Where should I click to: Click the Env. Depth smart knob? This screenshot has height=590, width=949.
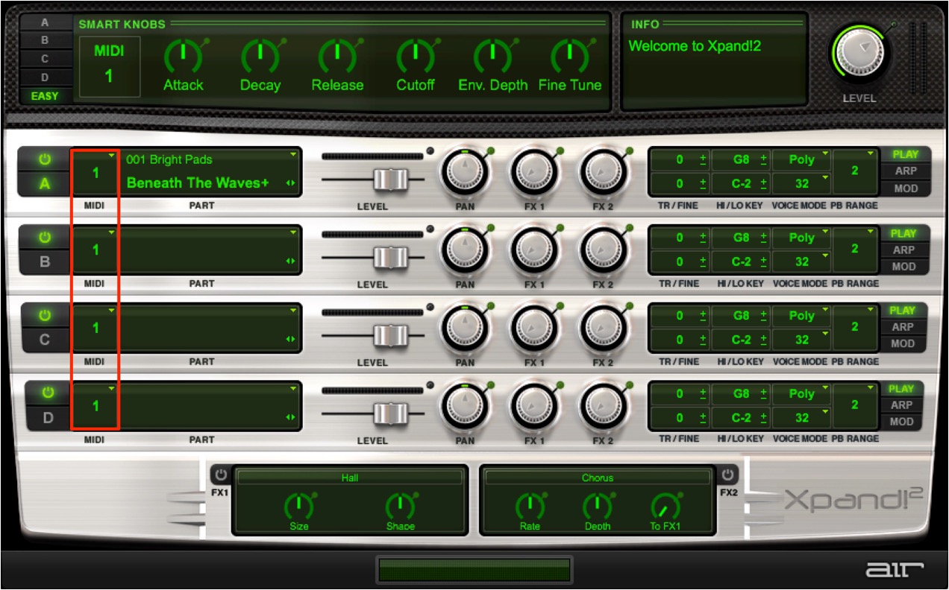coord(492,57)
